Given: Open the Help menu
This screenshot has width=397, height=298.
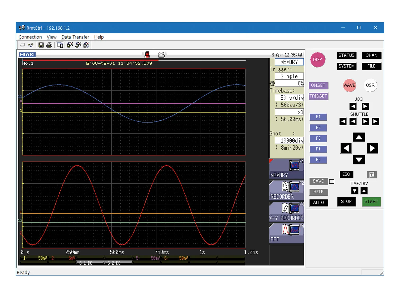Looking at the screenshot, I should click(99, 37).
